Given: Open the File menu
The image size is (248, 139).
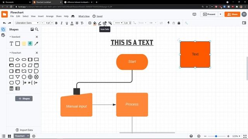Looking at the screenshot, I should point(12,16).
